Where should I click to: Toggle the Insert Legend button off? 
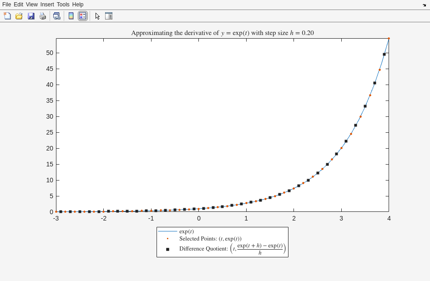coord(82,16)
